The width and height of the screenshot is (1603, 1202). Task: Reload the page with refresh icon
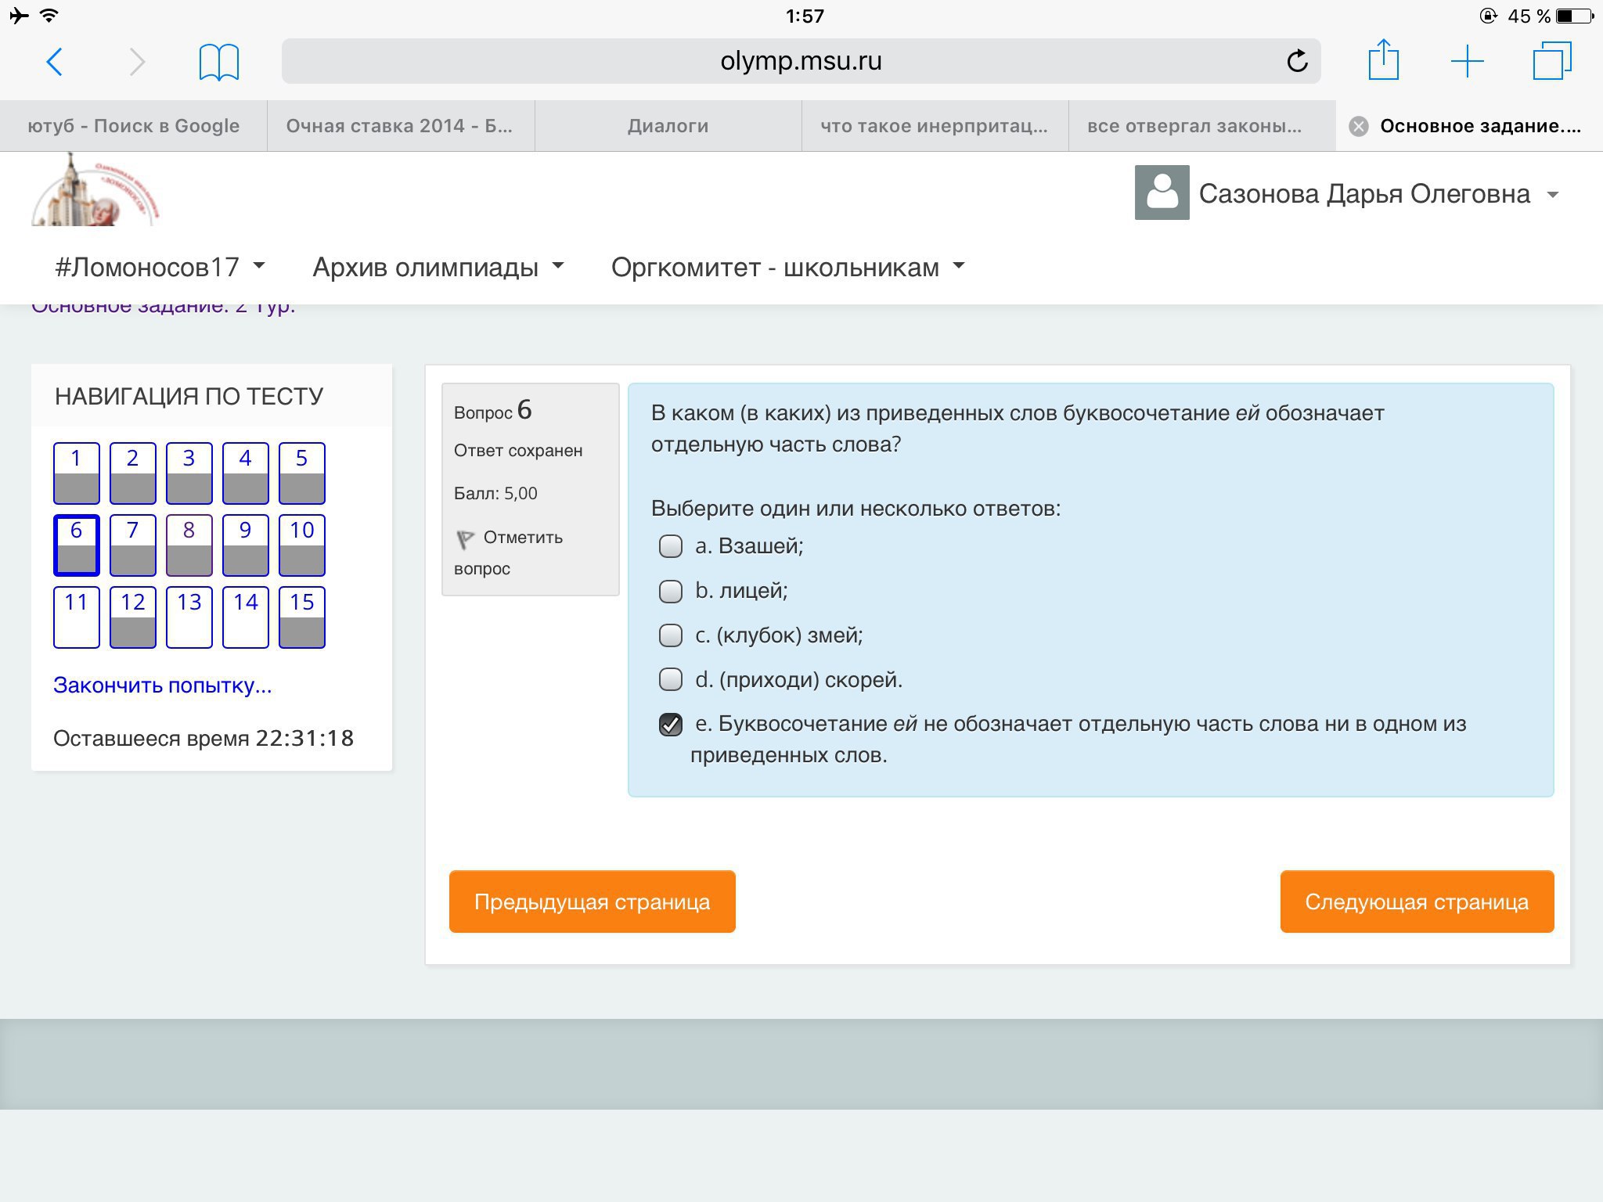pos(1296,61)
